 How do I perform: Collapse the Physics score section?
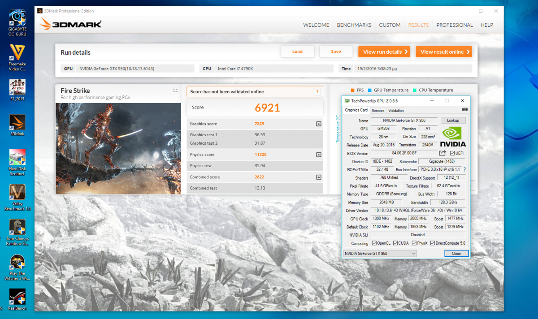click(318, 155)
